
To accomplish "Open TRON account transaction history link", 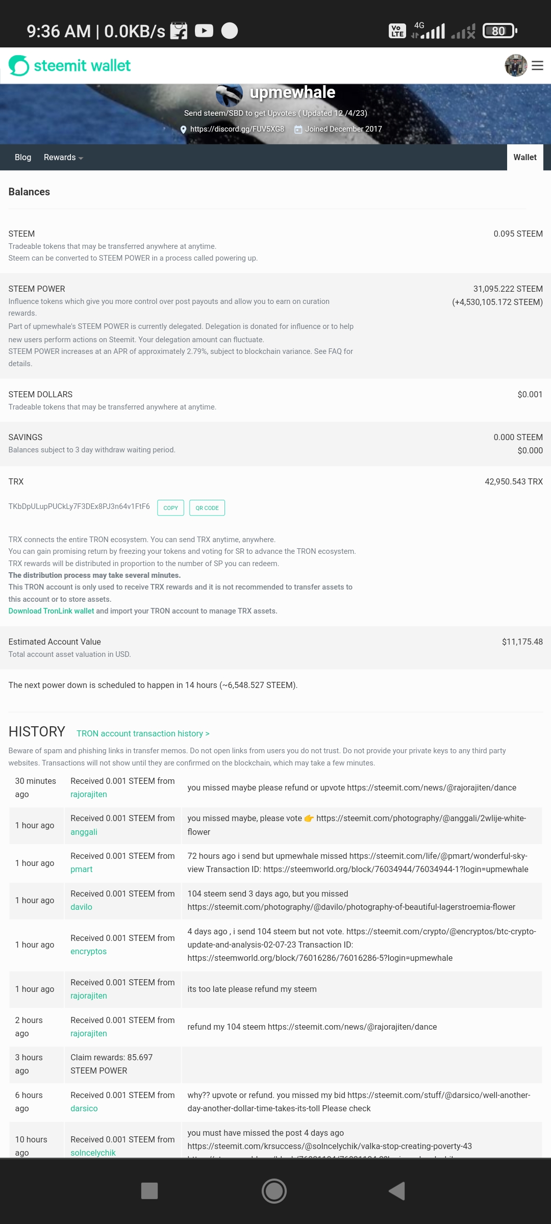I will [x=143, y=733].
